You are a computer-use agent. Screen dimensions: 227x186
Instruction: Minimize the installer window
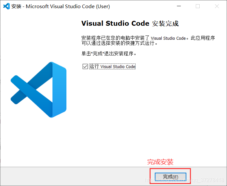tap(179, 6)
